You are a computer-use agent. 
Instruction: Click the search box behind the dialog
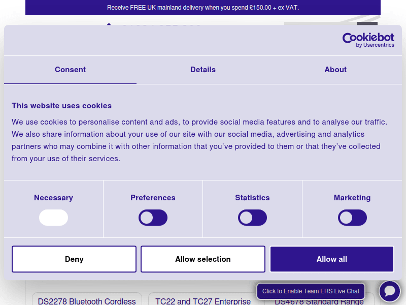click(320, 23)
